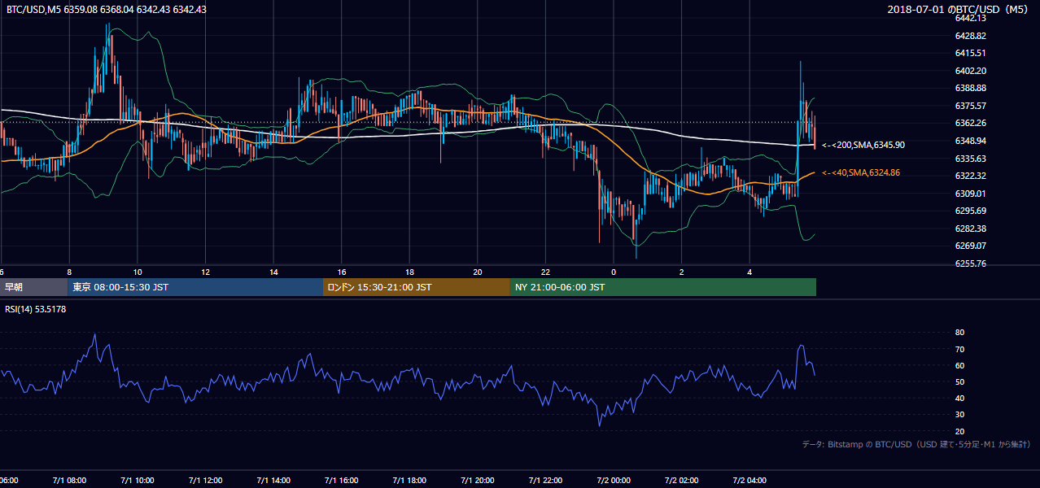This screenshot has height=488, width=1040.
Task: Click RSI scale value 40
Action: click(x=960, y=398)
